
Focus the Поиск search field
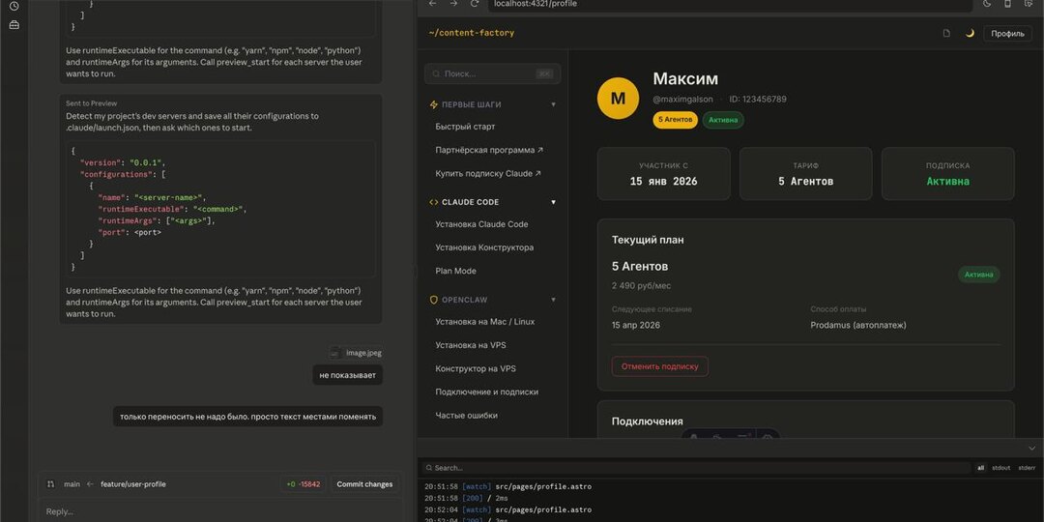click(492, 73)
